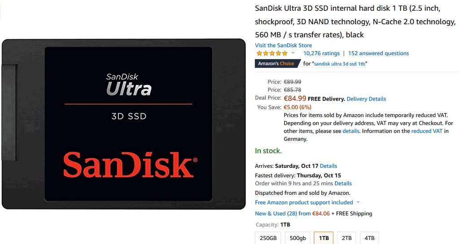The image size is (459, 244).
Task: Select the 250GB capacity option
Action: click(268, 238)
